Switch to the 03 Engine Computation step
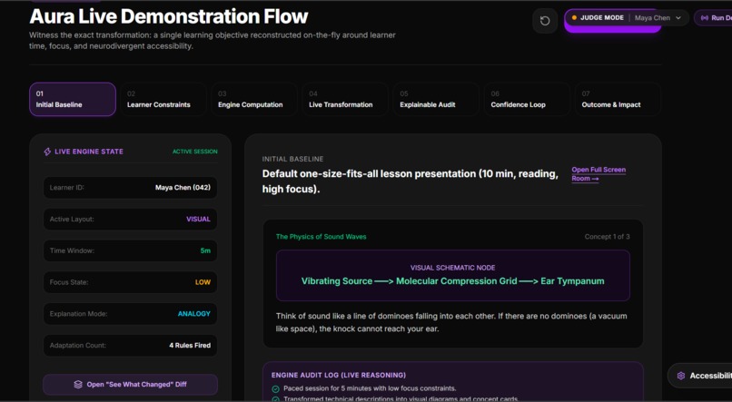Image resolution: width=732 pixels, height=402 pixels. click(x=254, y=99)
